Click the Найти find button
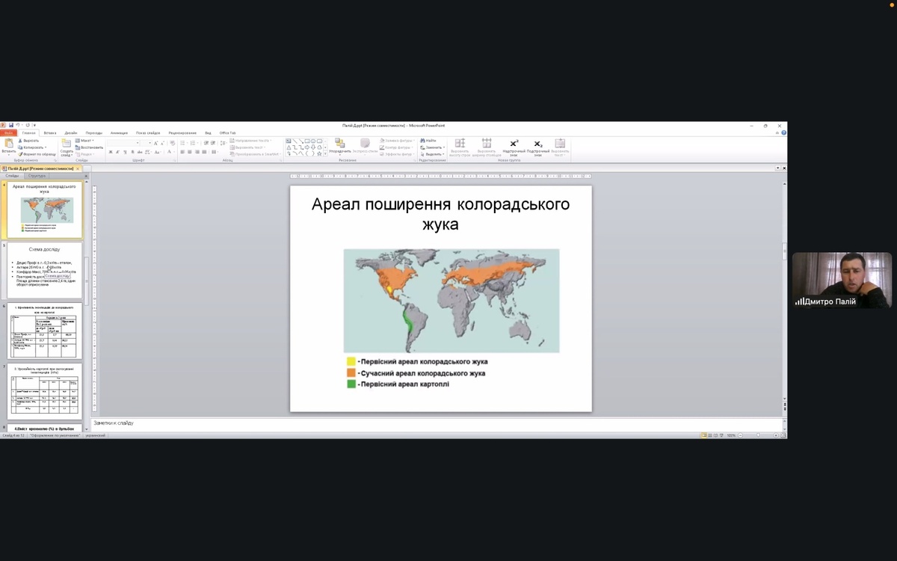 pyautogui.click(x=428, y=141)
